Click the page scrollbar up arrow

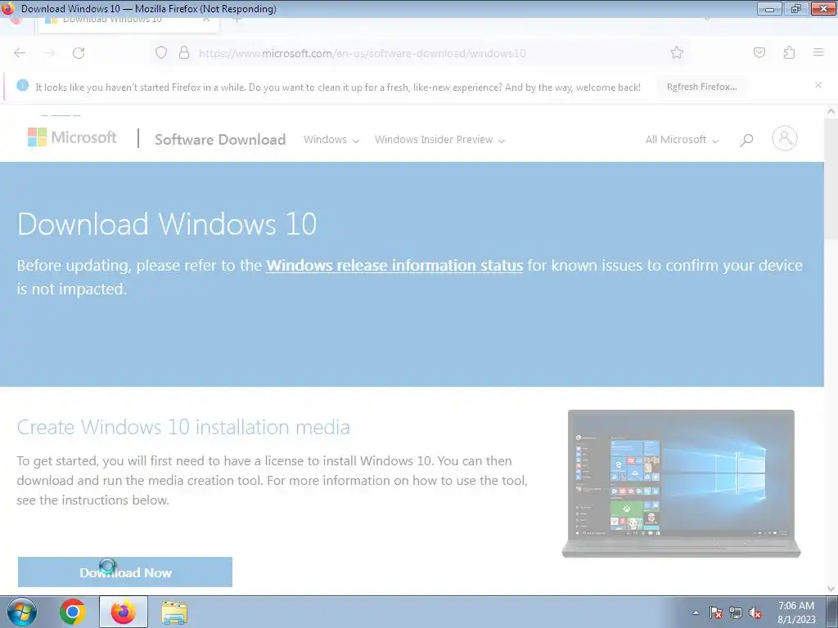[x=831, y=112]
